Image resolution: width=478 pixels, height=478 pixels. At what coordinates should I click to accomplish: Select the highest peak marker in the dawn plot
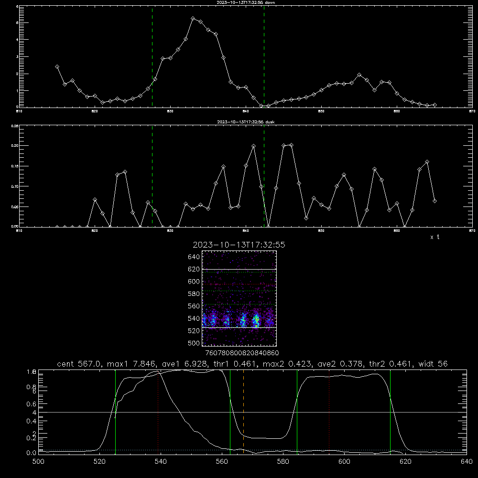tap(193, 19)
